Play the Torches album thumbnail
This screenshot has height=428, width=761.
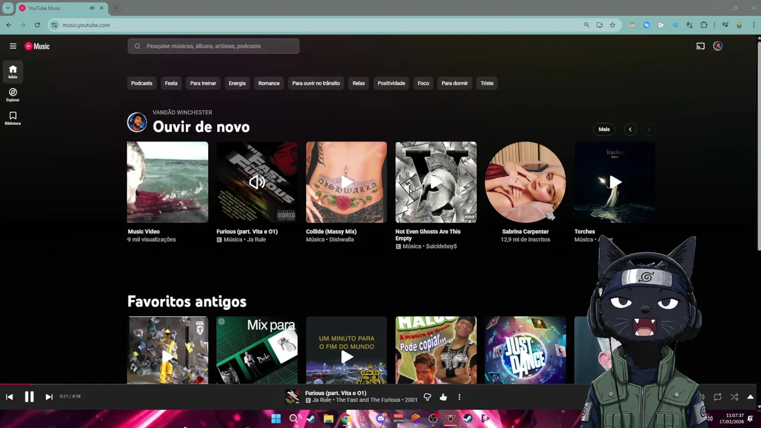(614, 182)
